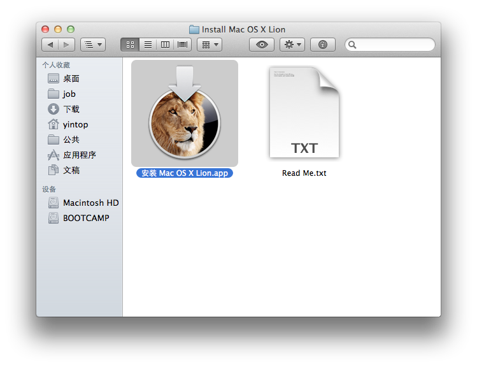Select the Install Mac OS X Lion app icon

[x=184, y=115]
